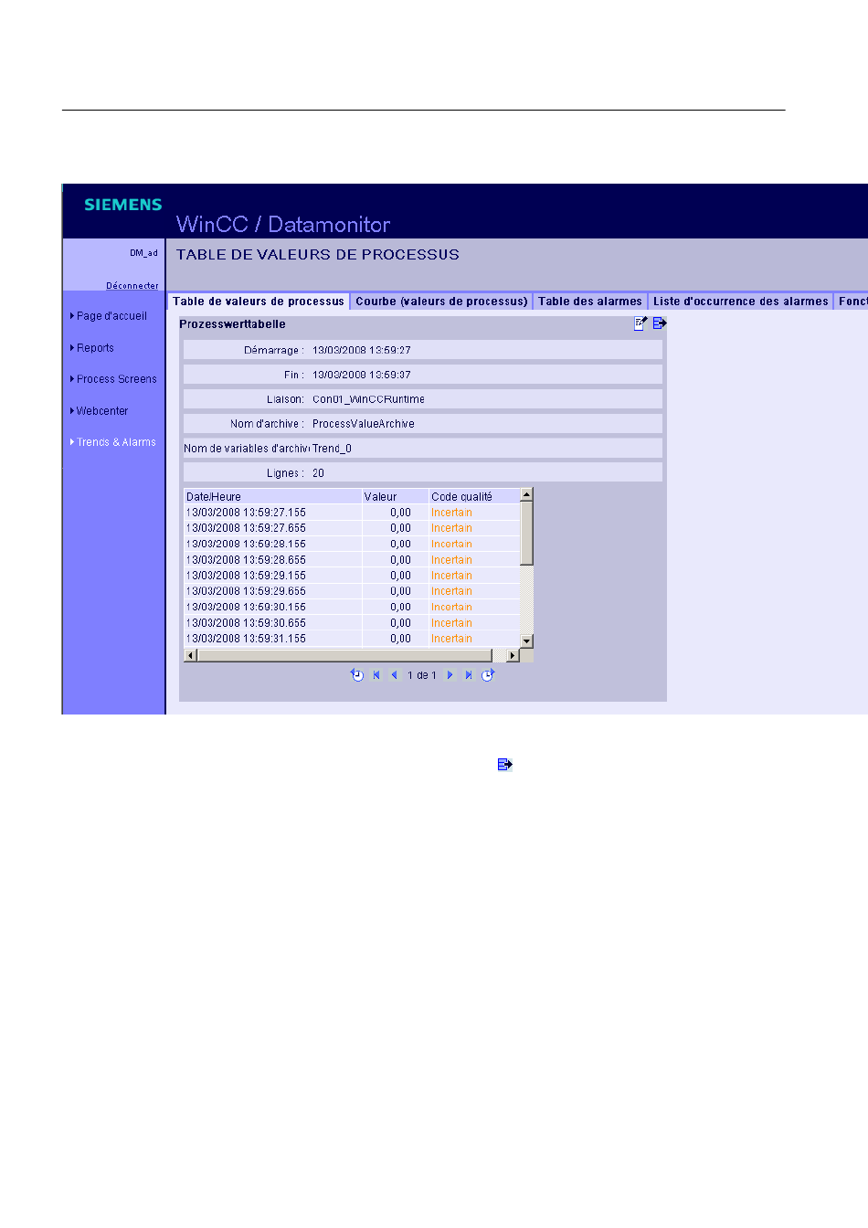
Task: Go to the next page of results
Action: point(450,675)
